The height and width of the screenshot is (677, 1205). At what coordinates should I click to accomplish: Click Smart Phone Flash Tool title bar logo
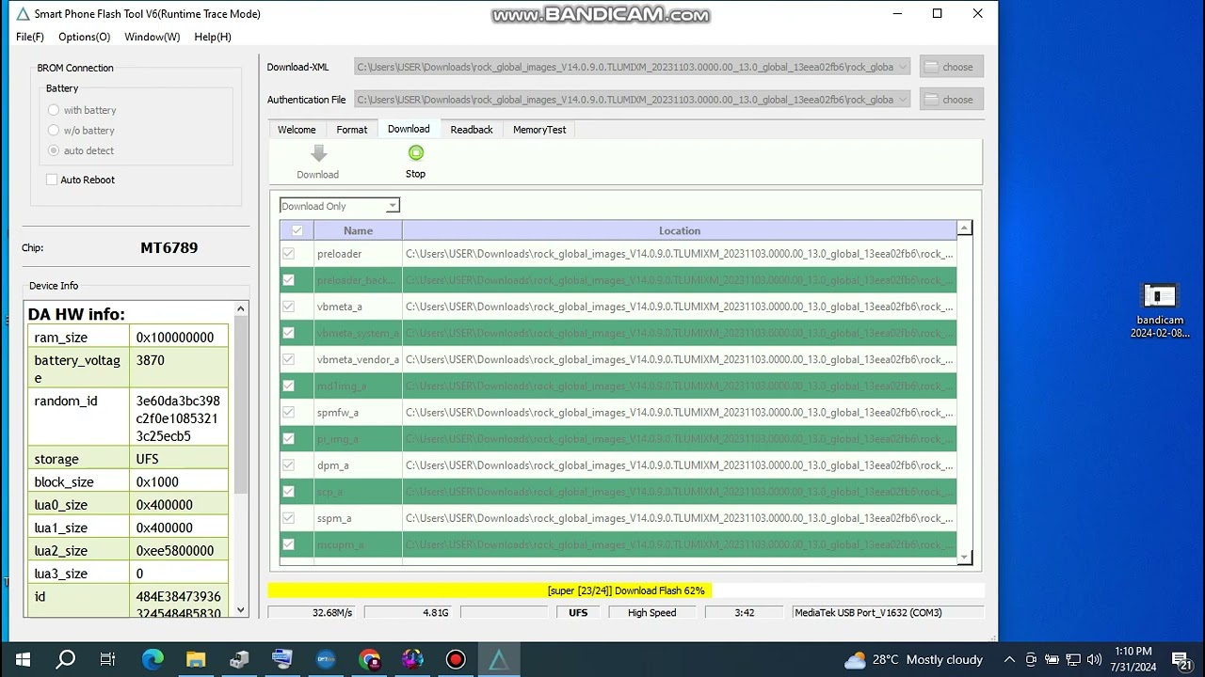23,14
